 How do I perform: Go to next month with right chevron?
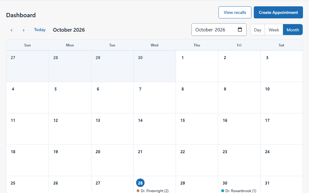pos(24,30)
